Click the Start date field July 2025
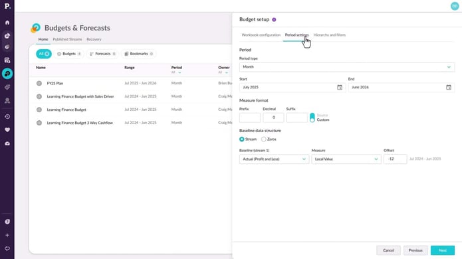Viewport: 462px width, 259px height. pos(292,88)
